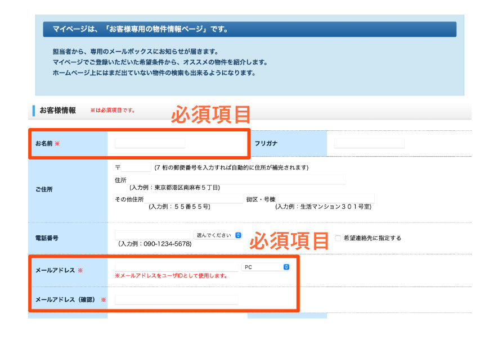Click the その他住所 input field

click(194, 199)
